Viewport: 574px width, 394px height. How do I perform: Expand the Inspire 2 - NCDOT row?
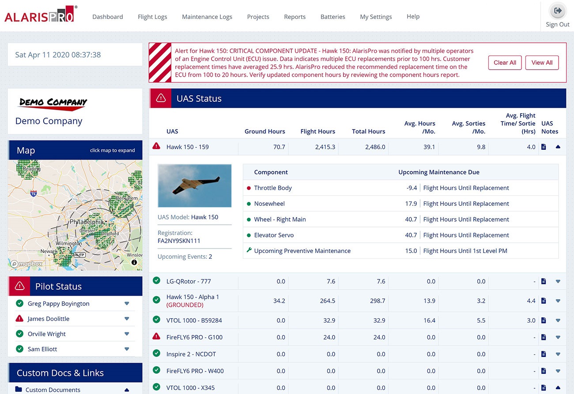558,354
